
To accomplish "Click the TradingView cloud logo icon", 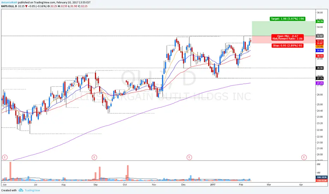I will click(x=21, y=190).
